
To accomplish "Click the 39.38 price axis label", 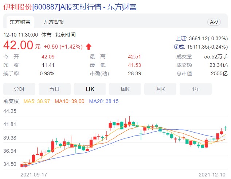I will tap(10, 138).
